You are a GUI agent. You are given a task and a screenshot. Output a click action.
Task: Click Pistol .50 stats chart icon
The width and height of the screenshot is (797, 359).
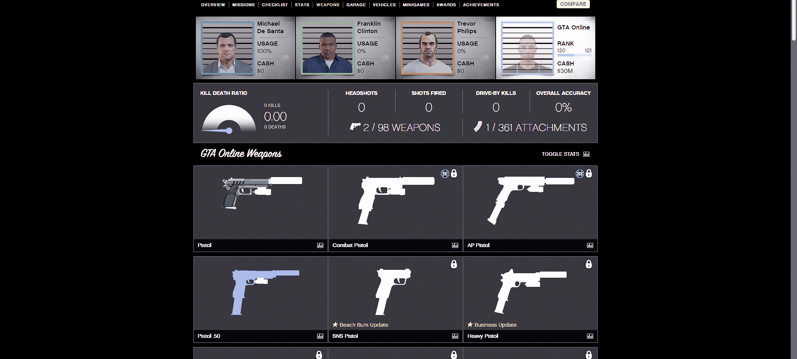[x=320, y=336]
